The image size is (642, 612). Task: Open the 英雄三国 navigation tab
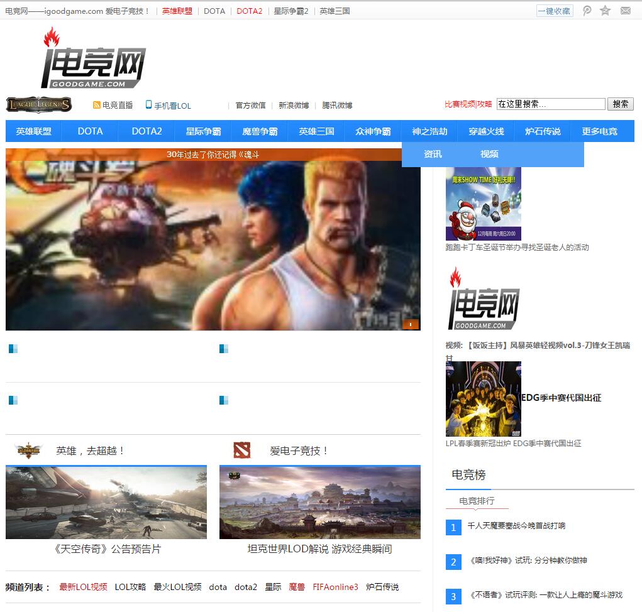[x=316, y=131]
